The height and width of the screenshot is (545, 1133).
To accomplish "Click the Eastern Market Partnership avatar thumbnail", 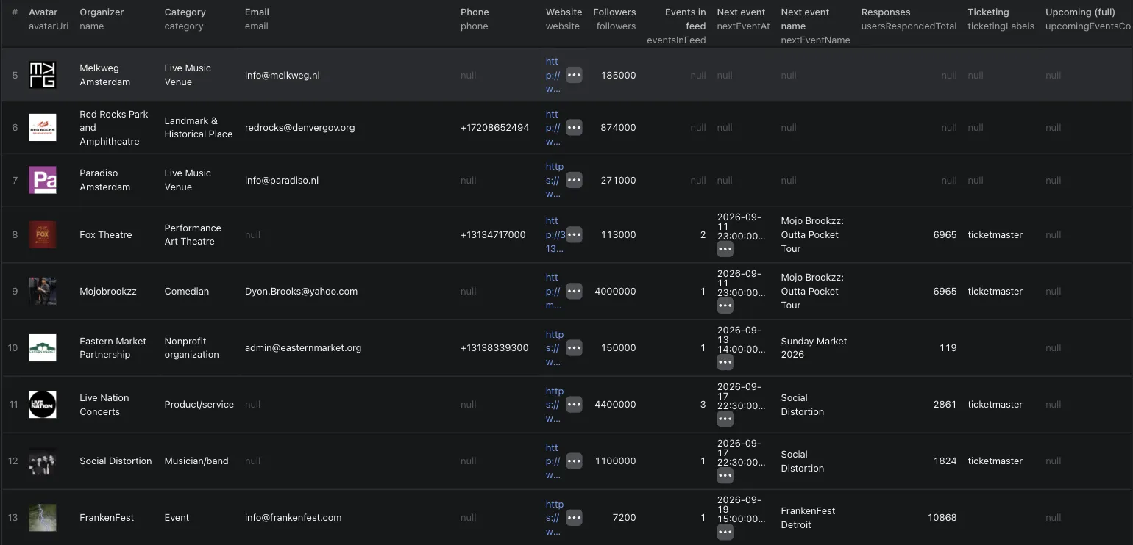I will pyautogui.click(x=42, y=347).
